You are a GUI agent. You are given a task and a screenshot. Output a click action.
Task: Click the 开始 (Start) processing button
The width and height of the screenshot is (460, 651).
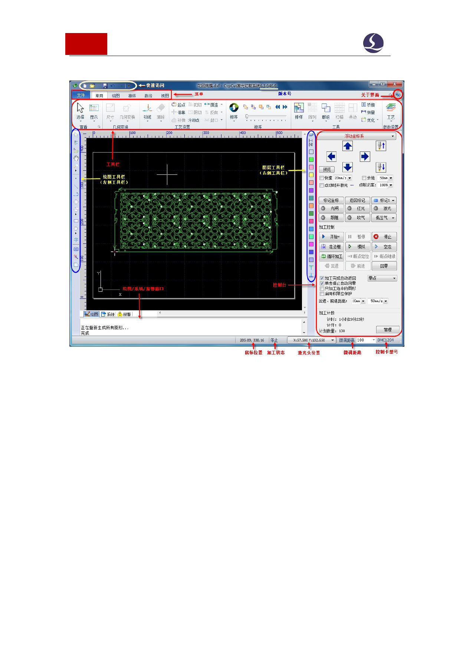point(331,237)
